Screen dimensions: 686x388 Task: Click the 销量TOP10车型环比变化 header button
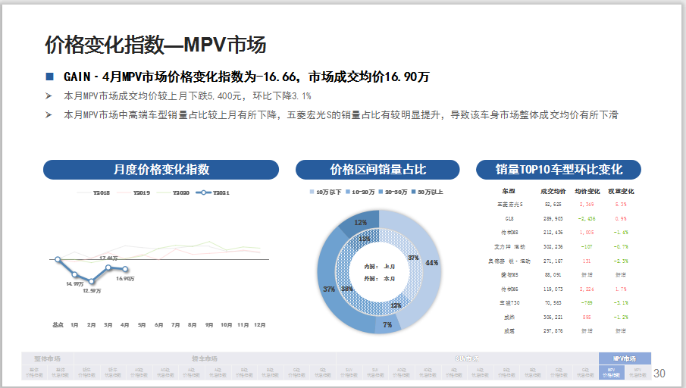(x=559, y=170)
